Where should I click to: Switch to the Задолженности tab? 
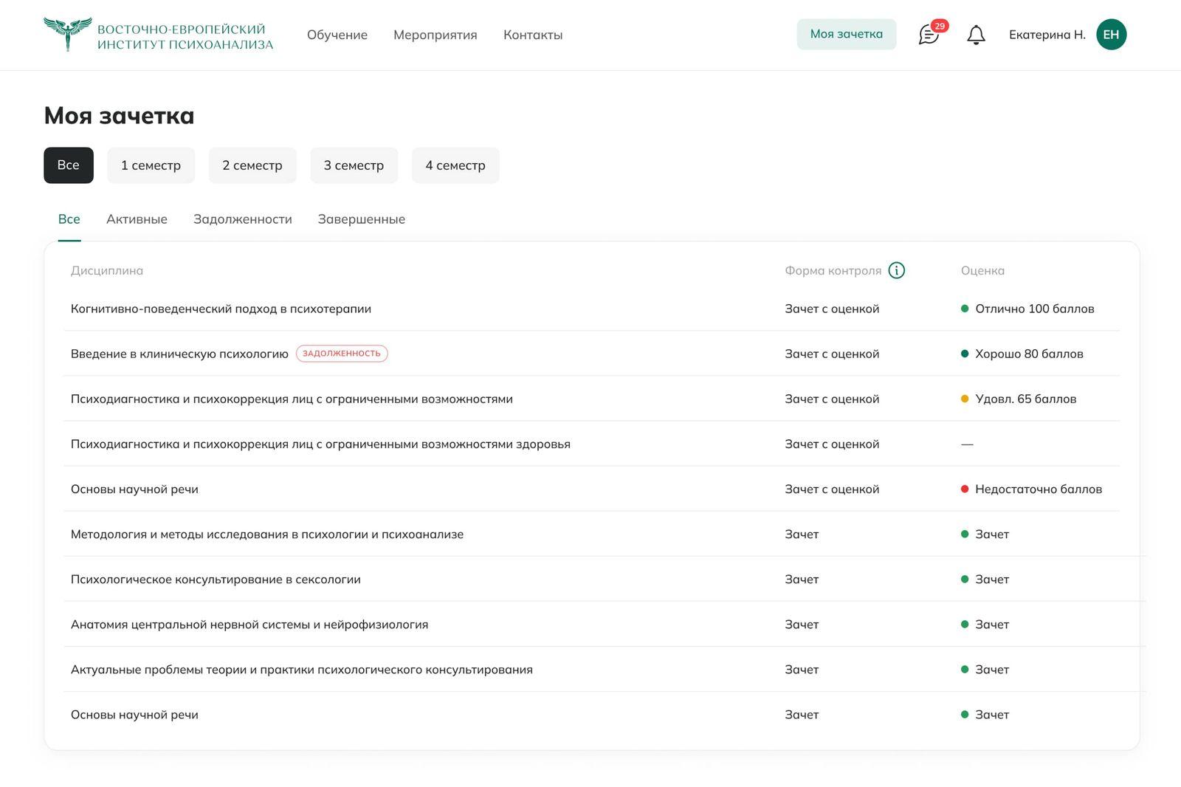242,219
